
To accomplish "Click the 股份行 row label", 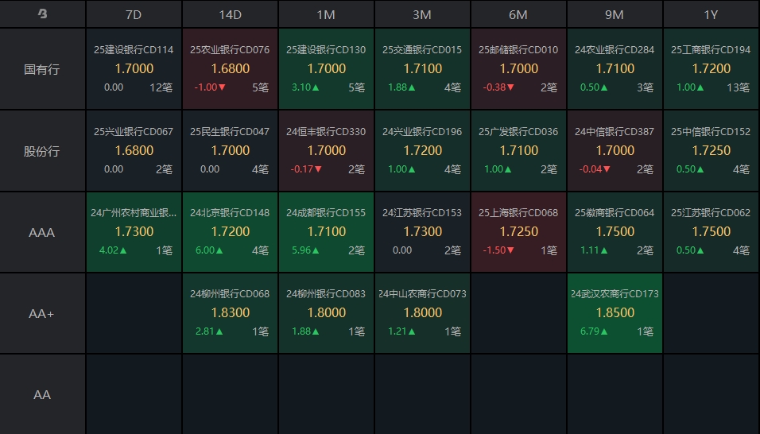I will pos(42,151).
